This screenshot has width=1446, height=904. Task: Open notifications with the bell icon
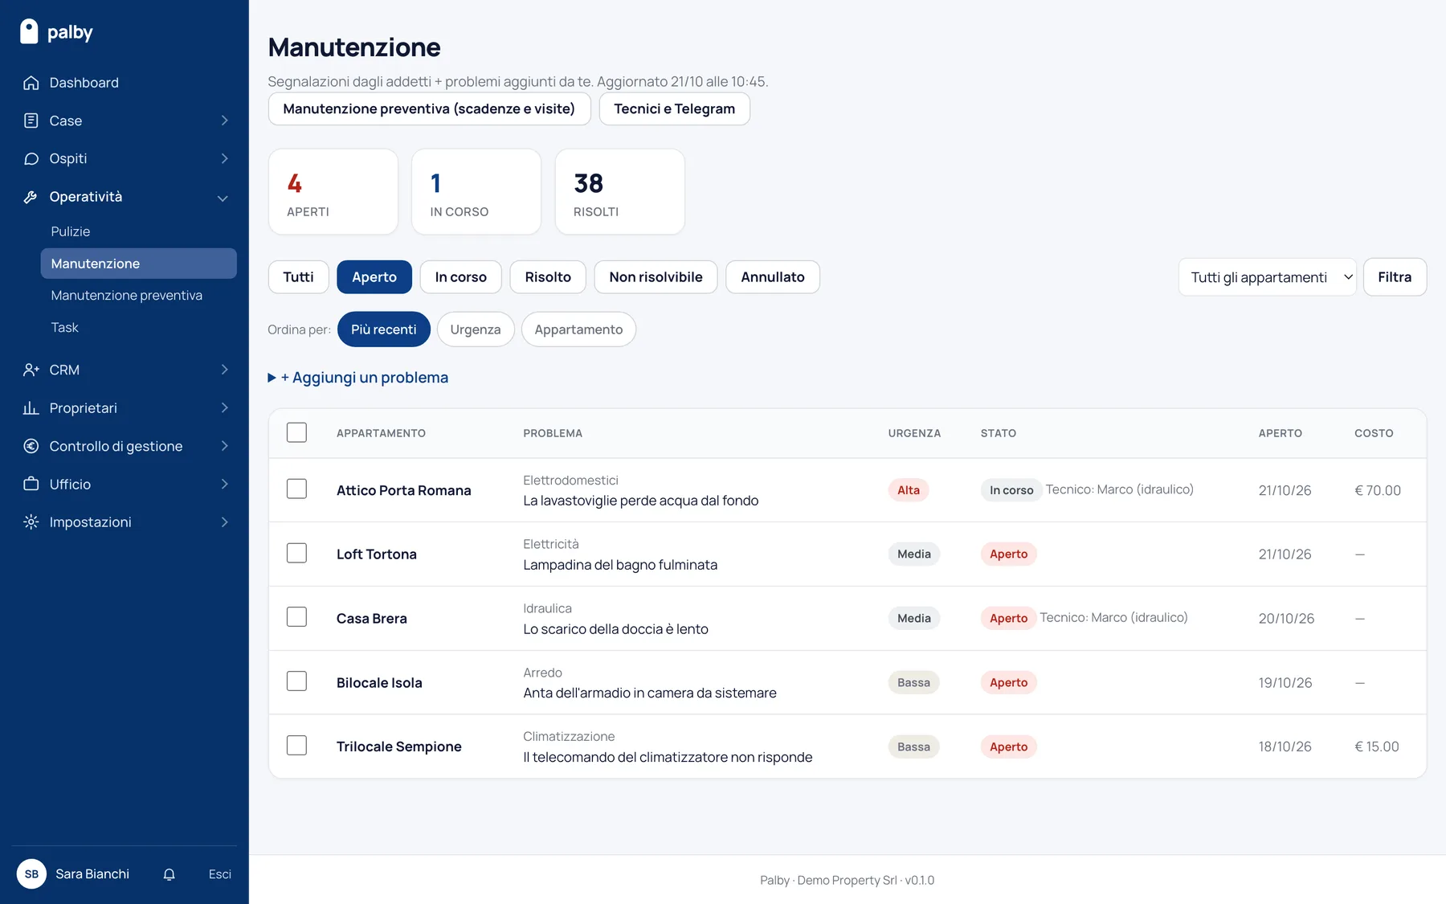pos(170,874)
